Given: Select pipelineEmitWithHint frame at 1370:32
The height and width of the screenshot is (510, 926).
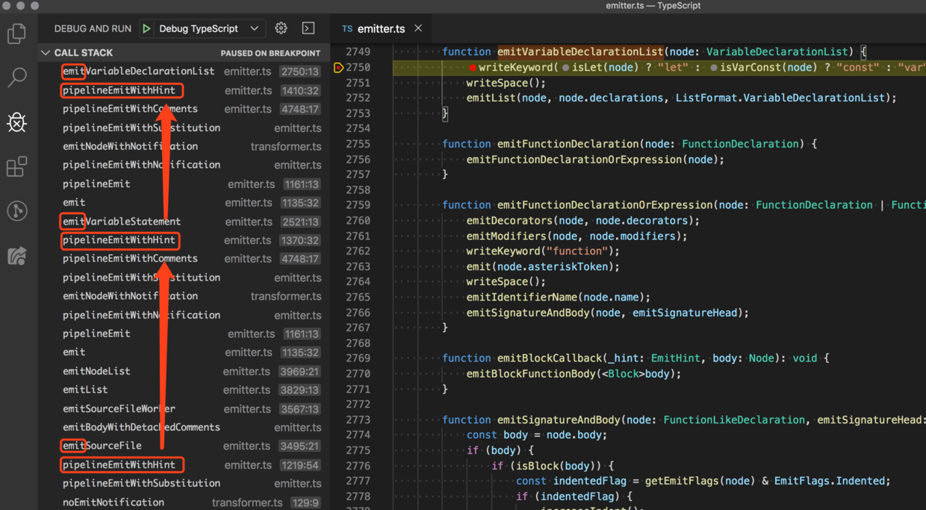Looking at the screenshot, I should [185, 240].
